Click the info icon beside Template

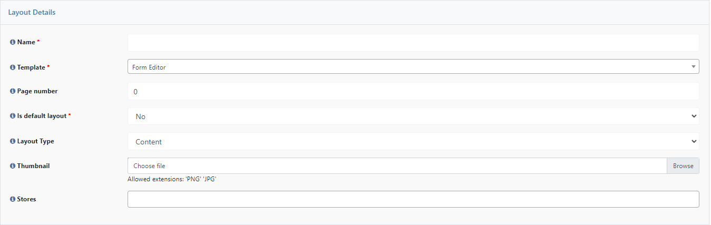[x=13, y=67]
